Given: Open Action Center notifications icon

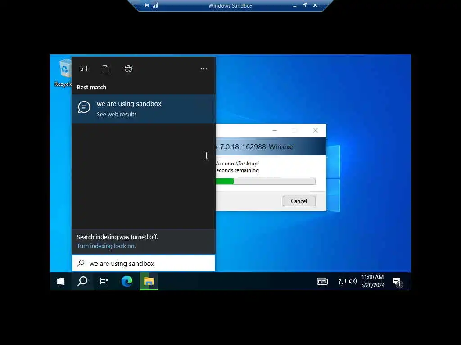Looking at the screenshot, I should [x=397, y=282].
